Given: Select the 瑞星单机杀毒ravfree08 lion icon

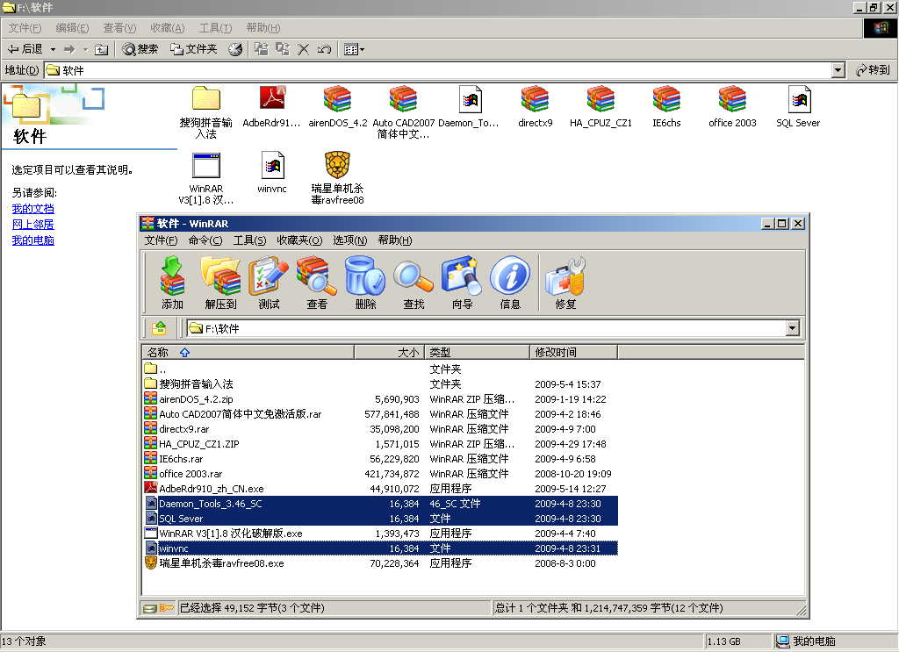Looking at the screenshot, I should coord(337,165).
